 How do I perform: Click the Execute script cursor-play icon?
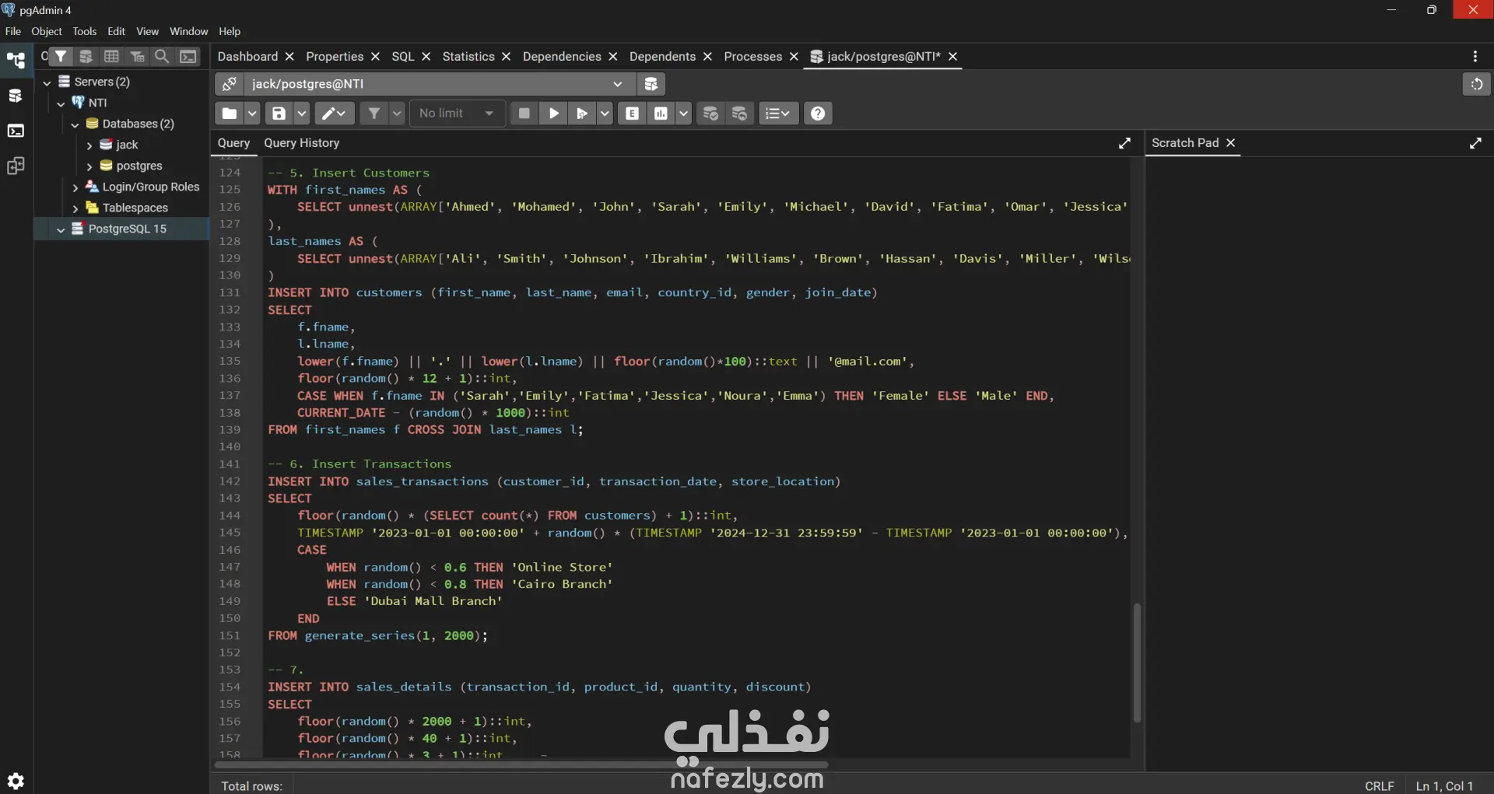click(x=582, y=114)
